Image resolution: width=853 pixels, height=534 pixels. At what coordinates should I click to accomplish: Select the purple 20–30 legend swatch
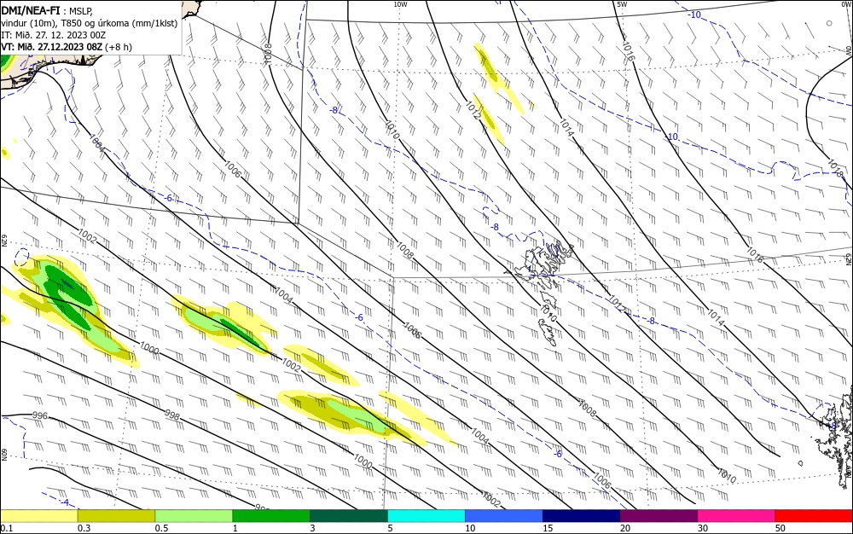click(x=659, y=515)
